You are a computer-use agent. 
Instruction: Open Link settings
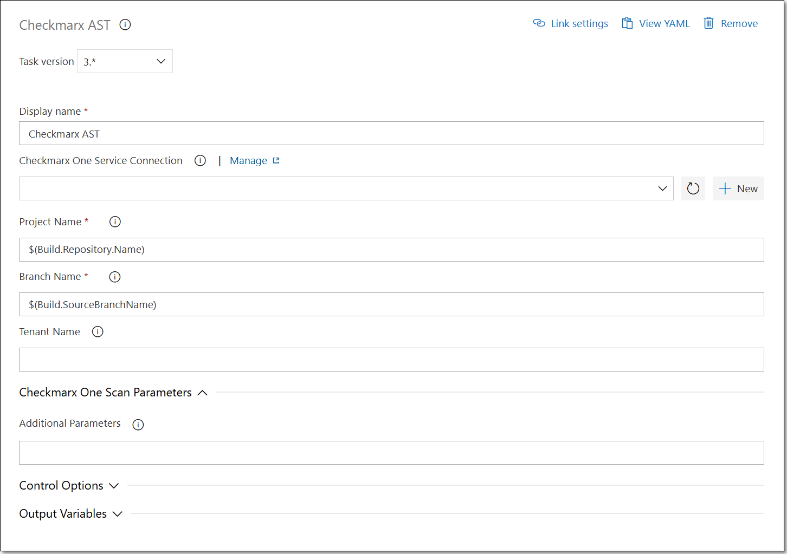pyautogui.click(x=571, y=23)
